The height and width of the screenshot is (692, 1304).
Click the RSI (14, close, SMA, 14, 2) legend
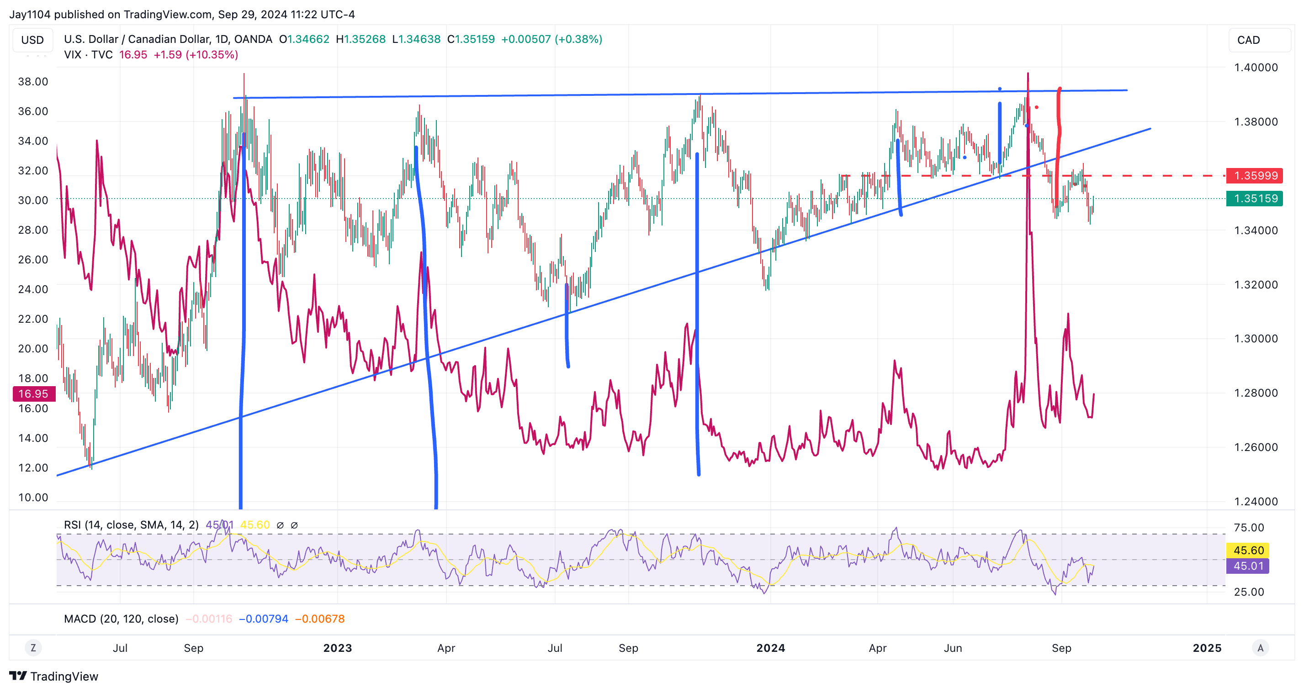[x=131, y=524]
